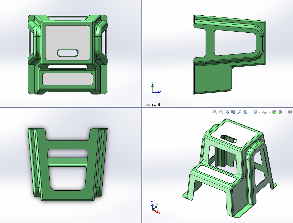This screenshot has width=293, height=223.
Task: Expand the Apply Scene dropdown arrow
Action: (x=285, y=112)
